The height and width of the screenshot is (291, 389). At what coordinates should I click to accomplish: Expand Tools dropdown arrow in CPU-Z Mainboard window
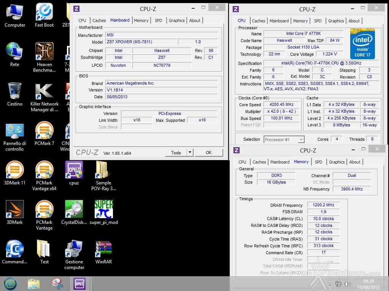(x=190, y=153)
